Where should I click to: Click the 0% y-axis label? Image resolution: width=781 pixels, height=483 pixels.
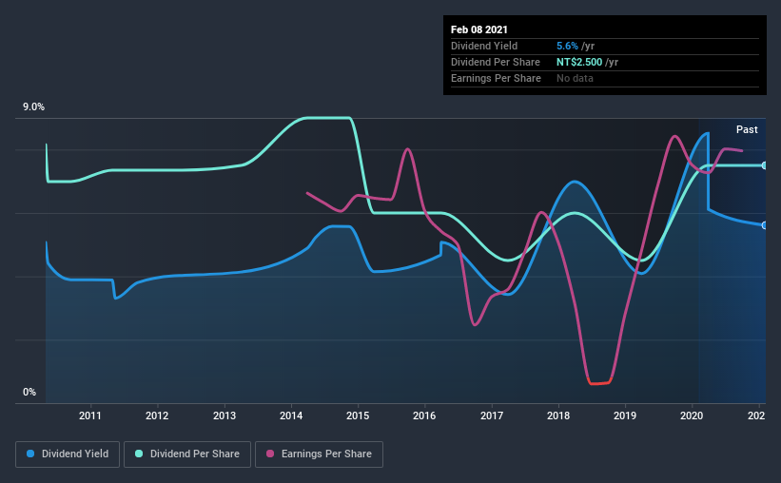click(29, 393)
